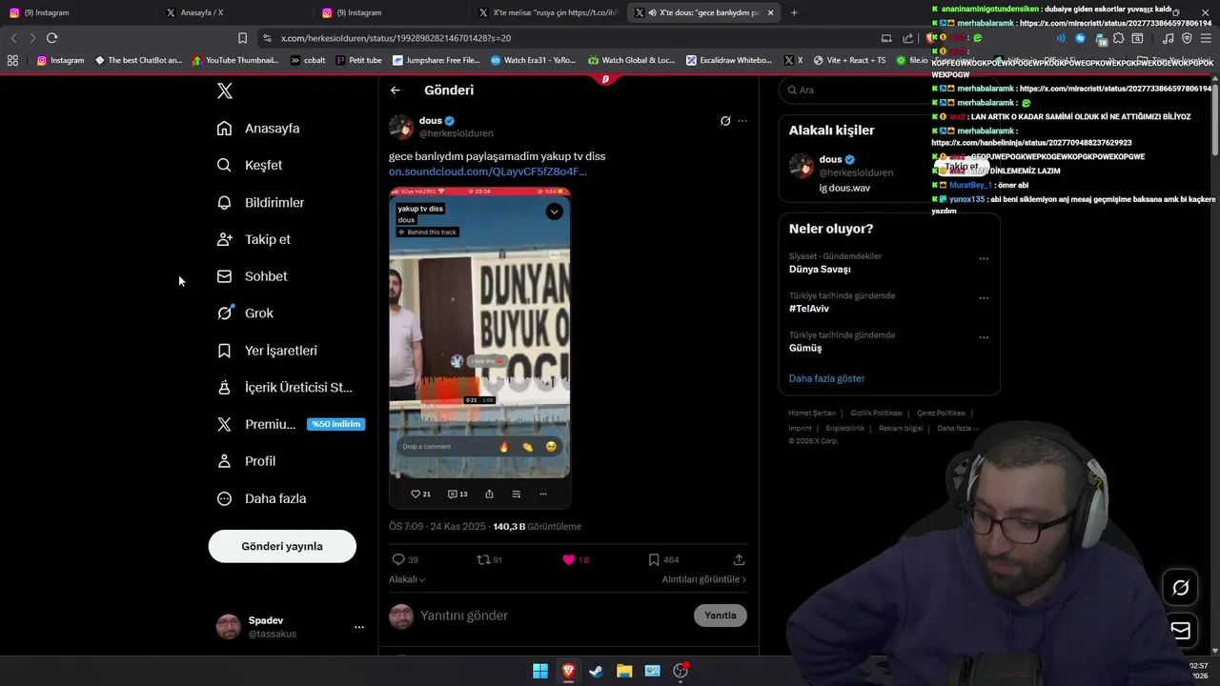Open Anasayfa home page
Screen dimensions: 1220x686
pos(258,129)
